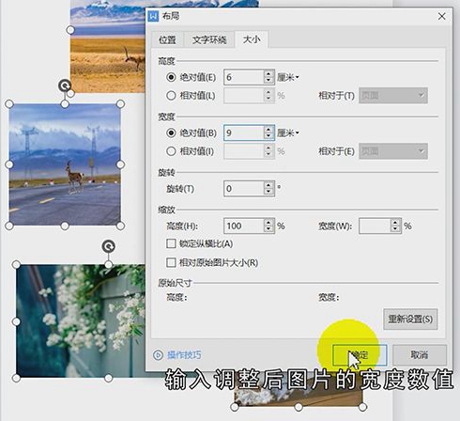Open the 操作技巧 link
The image size is (460, 421).
184,355
